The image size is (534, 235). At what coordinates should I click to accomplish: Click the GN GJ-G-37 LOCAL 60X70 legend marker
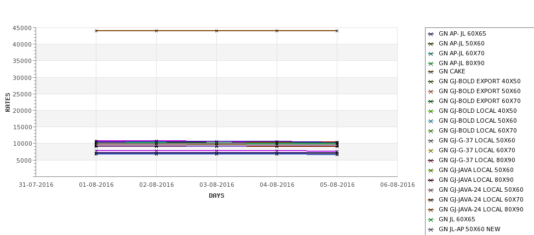tap(431, 151)
